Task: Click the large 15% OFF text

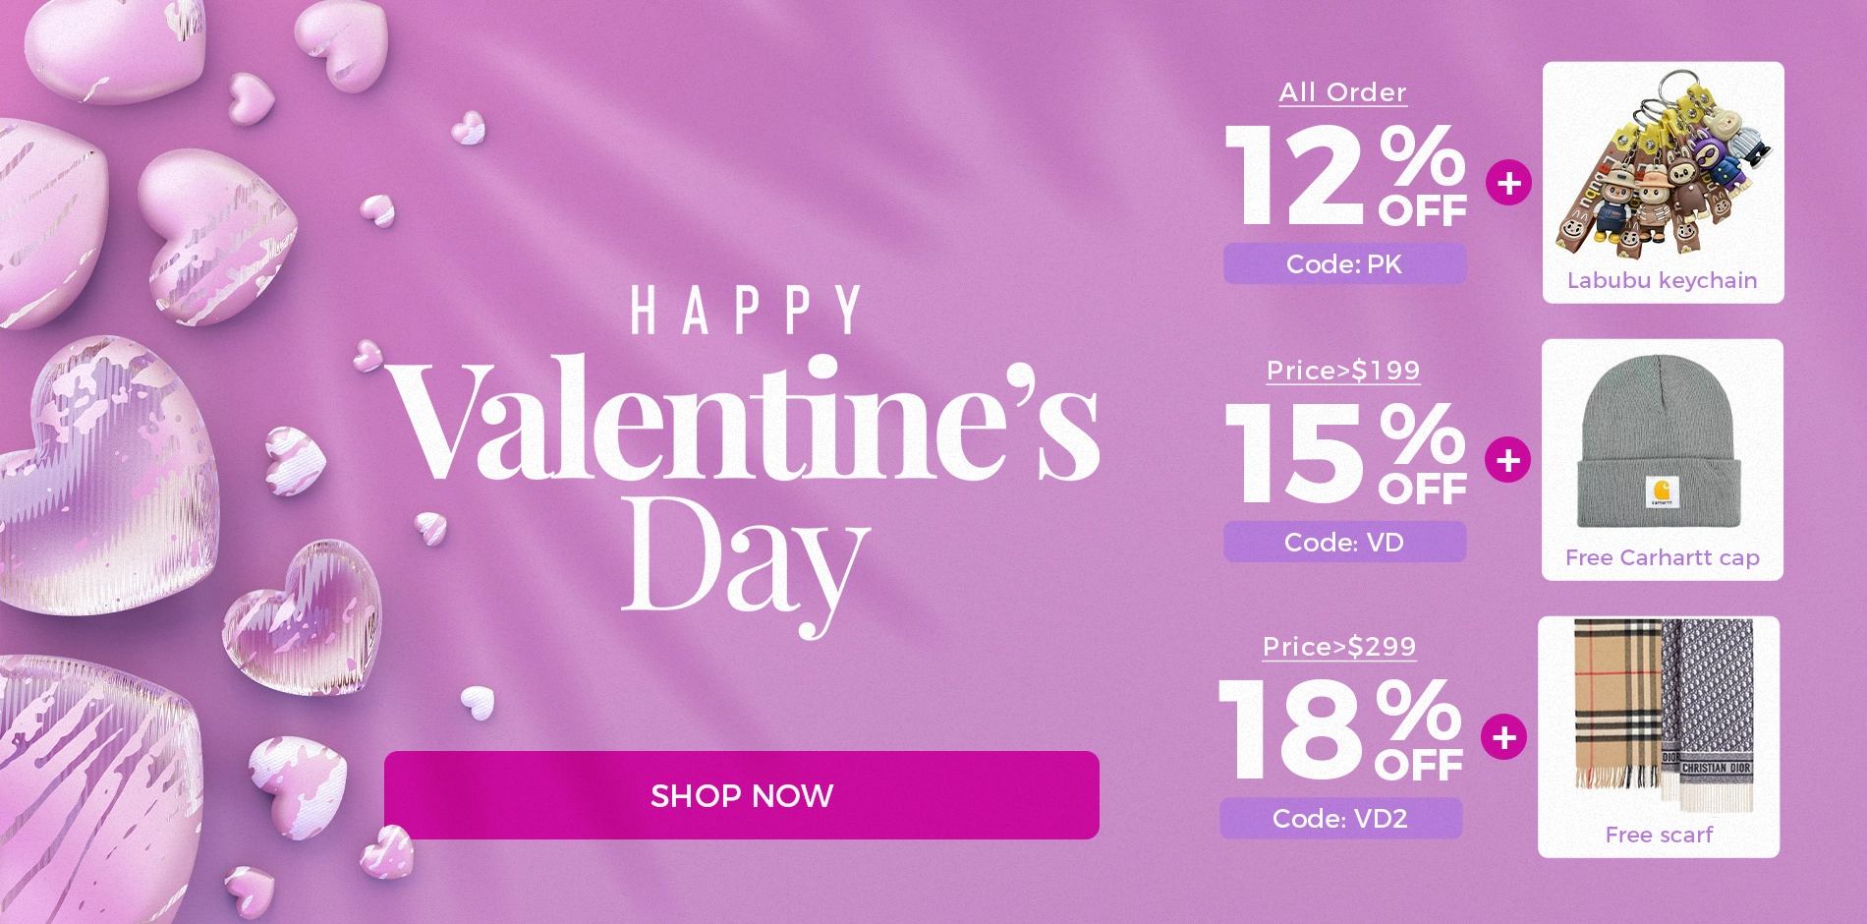Action: [x=1344, y=455]
